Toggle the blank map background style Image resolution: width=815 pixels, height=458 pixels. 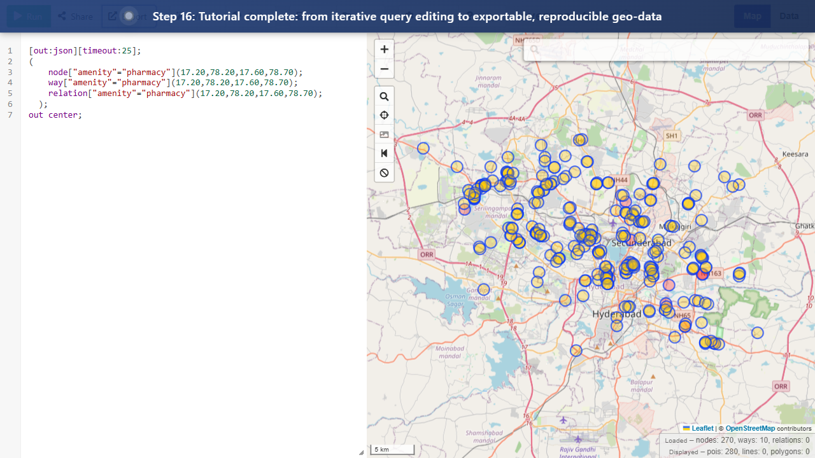[x=384, y=172]
